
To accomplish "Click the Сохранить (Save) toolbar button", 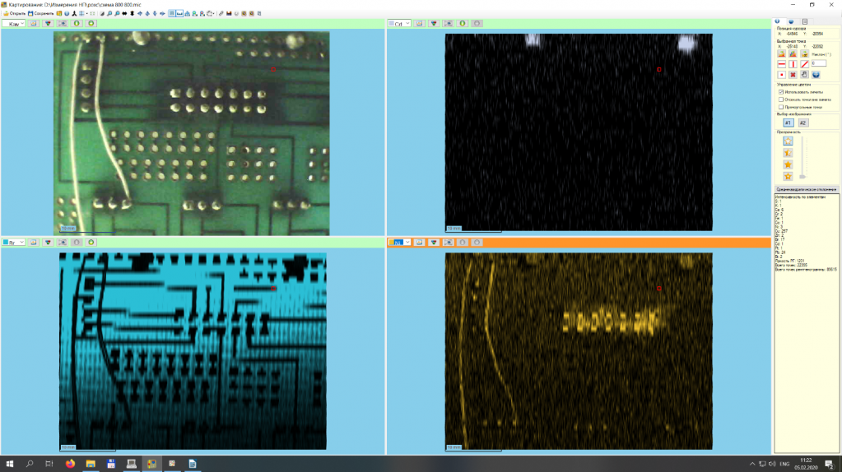I will tap(41, 13).
